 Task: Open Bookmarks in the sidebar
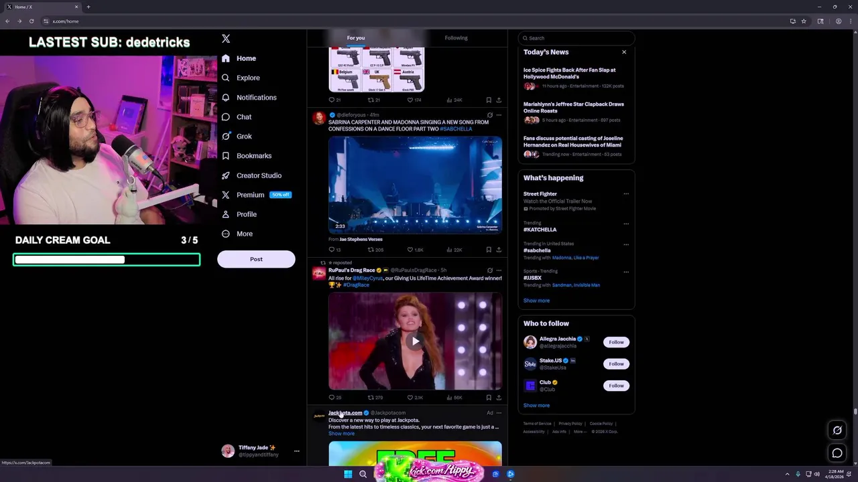[x=247, y=155]
